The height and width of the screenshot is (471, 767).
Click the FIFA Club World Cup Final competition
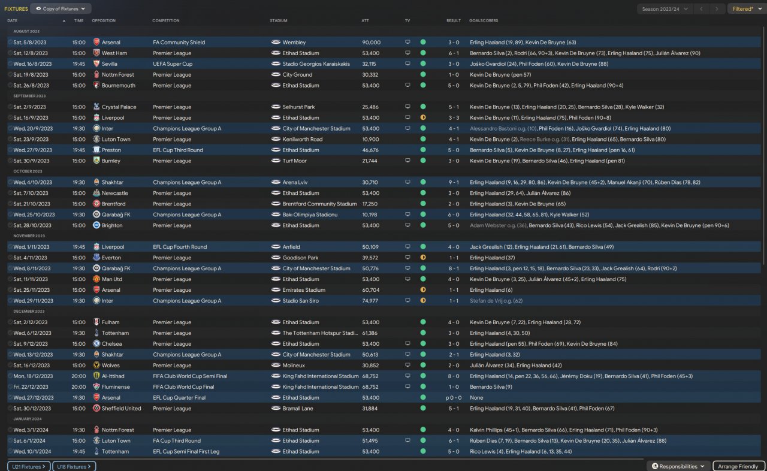tap(183, 387)
